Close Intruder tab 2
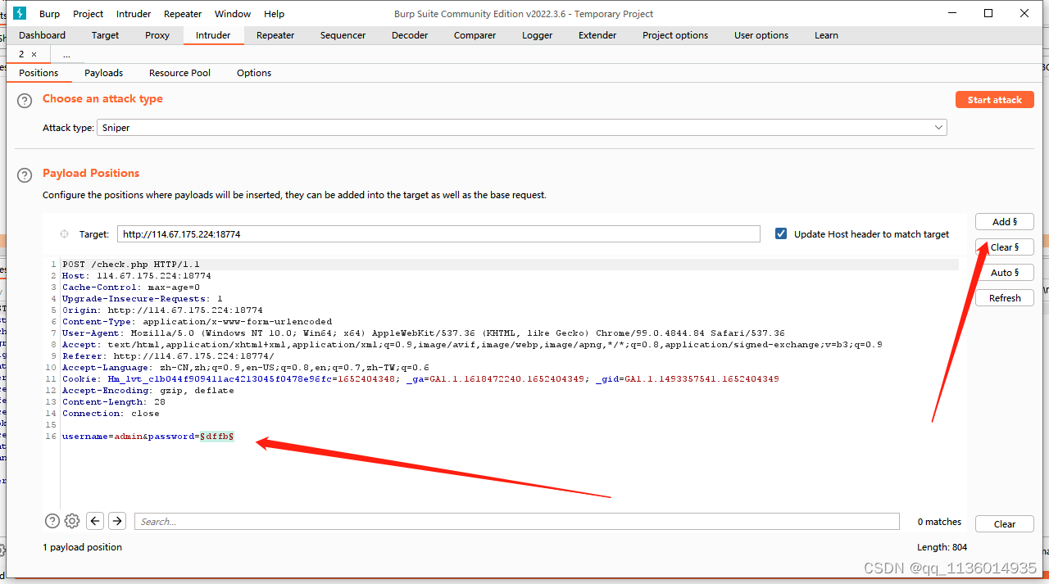1049x584 pixels. (34, 54)
